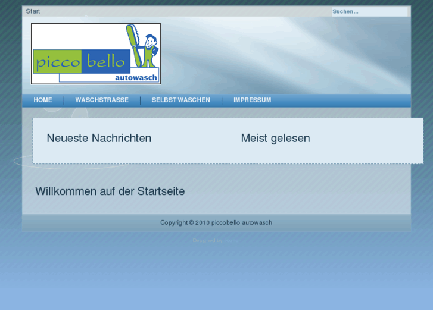
Task: Follow the faded link after Designed by
Action: pyautogui.click(x=231, y=241)
